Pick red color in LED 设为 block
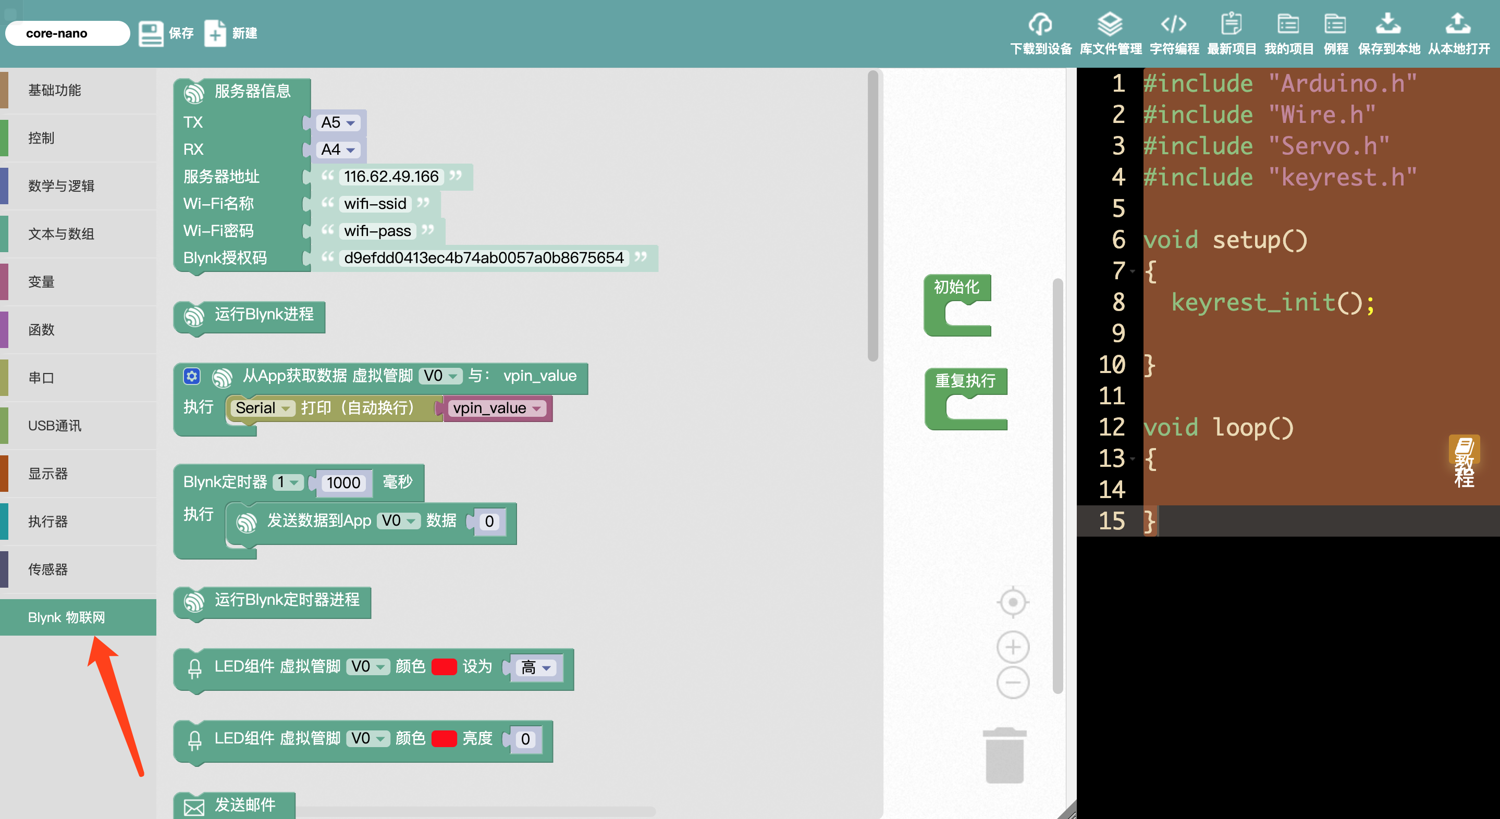Viewport: 1500px width, 819px height. tap(444, 666)
